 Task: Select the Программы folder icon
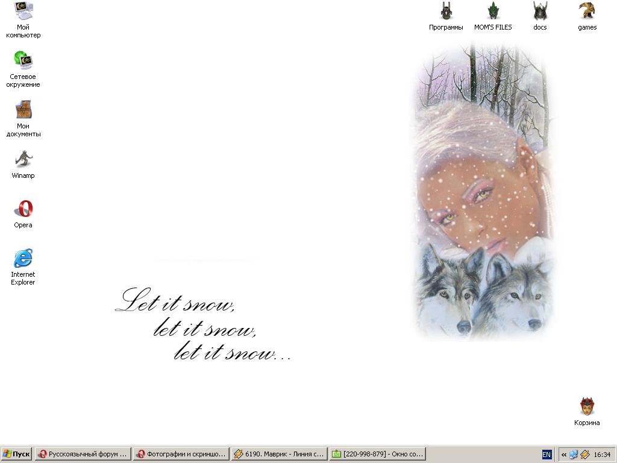click(446, 16)
